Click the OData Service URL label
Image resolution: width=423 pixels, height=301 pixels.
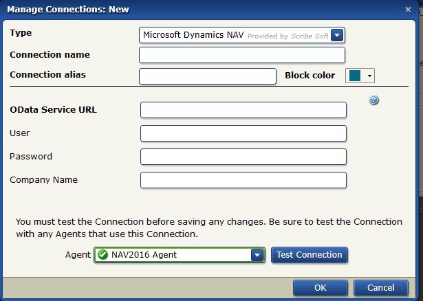click(53, 110)
